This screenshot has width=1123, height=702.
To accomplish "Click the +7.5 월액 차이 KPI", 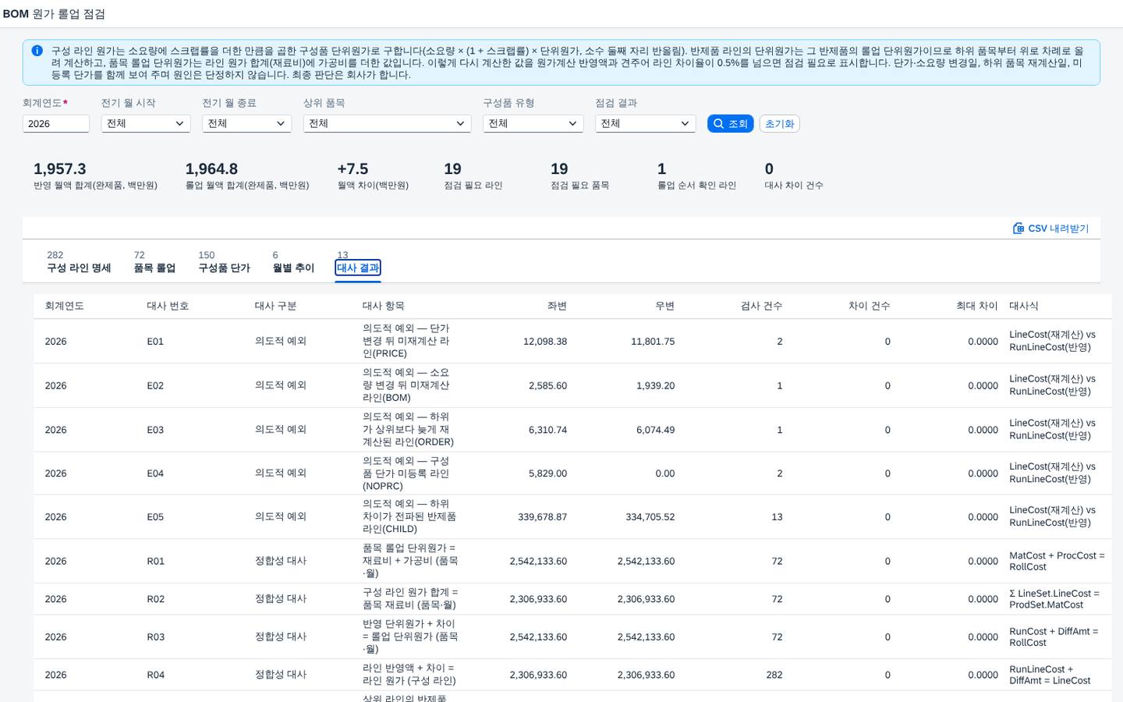I will pos(373,176).
